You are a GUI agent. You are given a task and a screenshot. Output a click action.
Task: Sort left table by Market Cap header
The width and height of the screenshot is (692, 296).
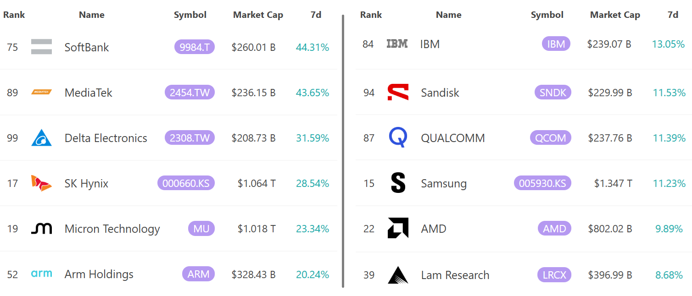[258, 15]
